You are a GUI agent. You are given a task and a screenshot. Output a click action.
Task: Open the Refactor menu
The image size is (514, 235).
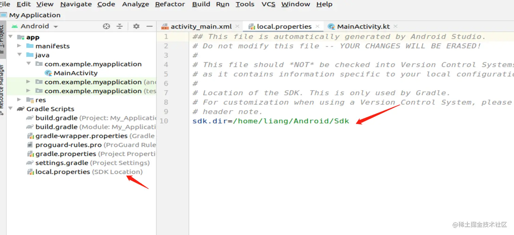coord(170,4)
